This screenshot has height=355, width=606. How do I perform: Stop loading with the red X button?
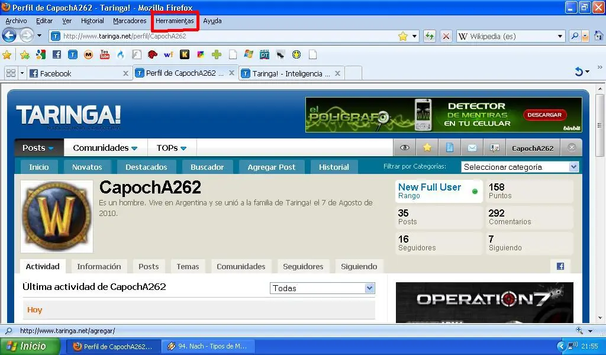tap(446, 36)
